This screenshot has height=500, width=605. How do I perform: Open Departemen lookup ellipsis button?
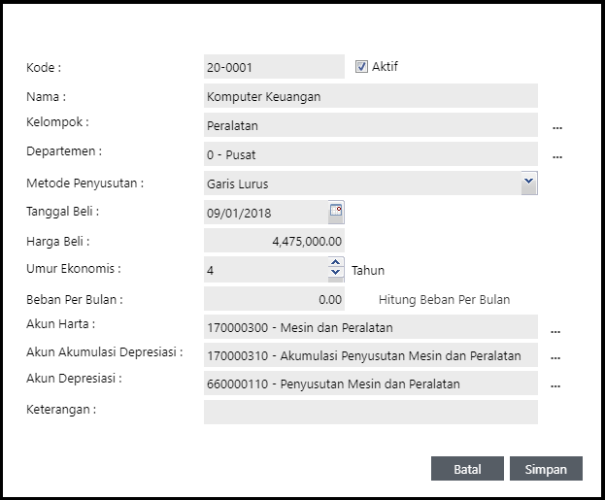(x=557, y=155)
